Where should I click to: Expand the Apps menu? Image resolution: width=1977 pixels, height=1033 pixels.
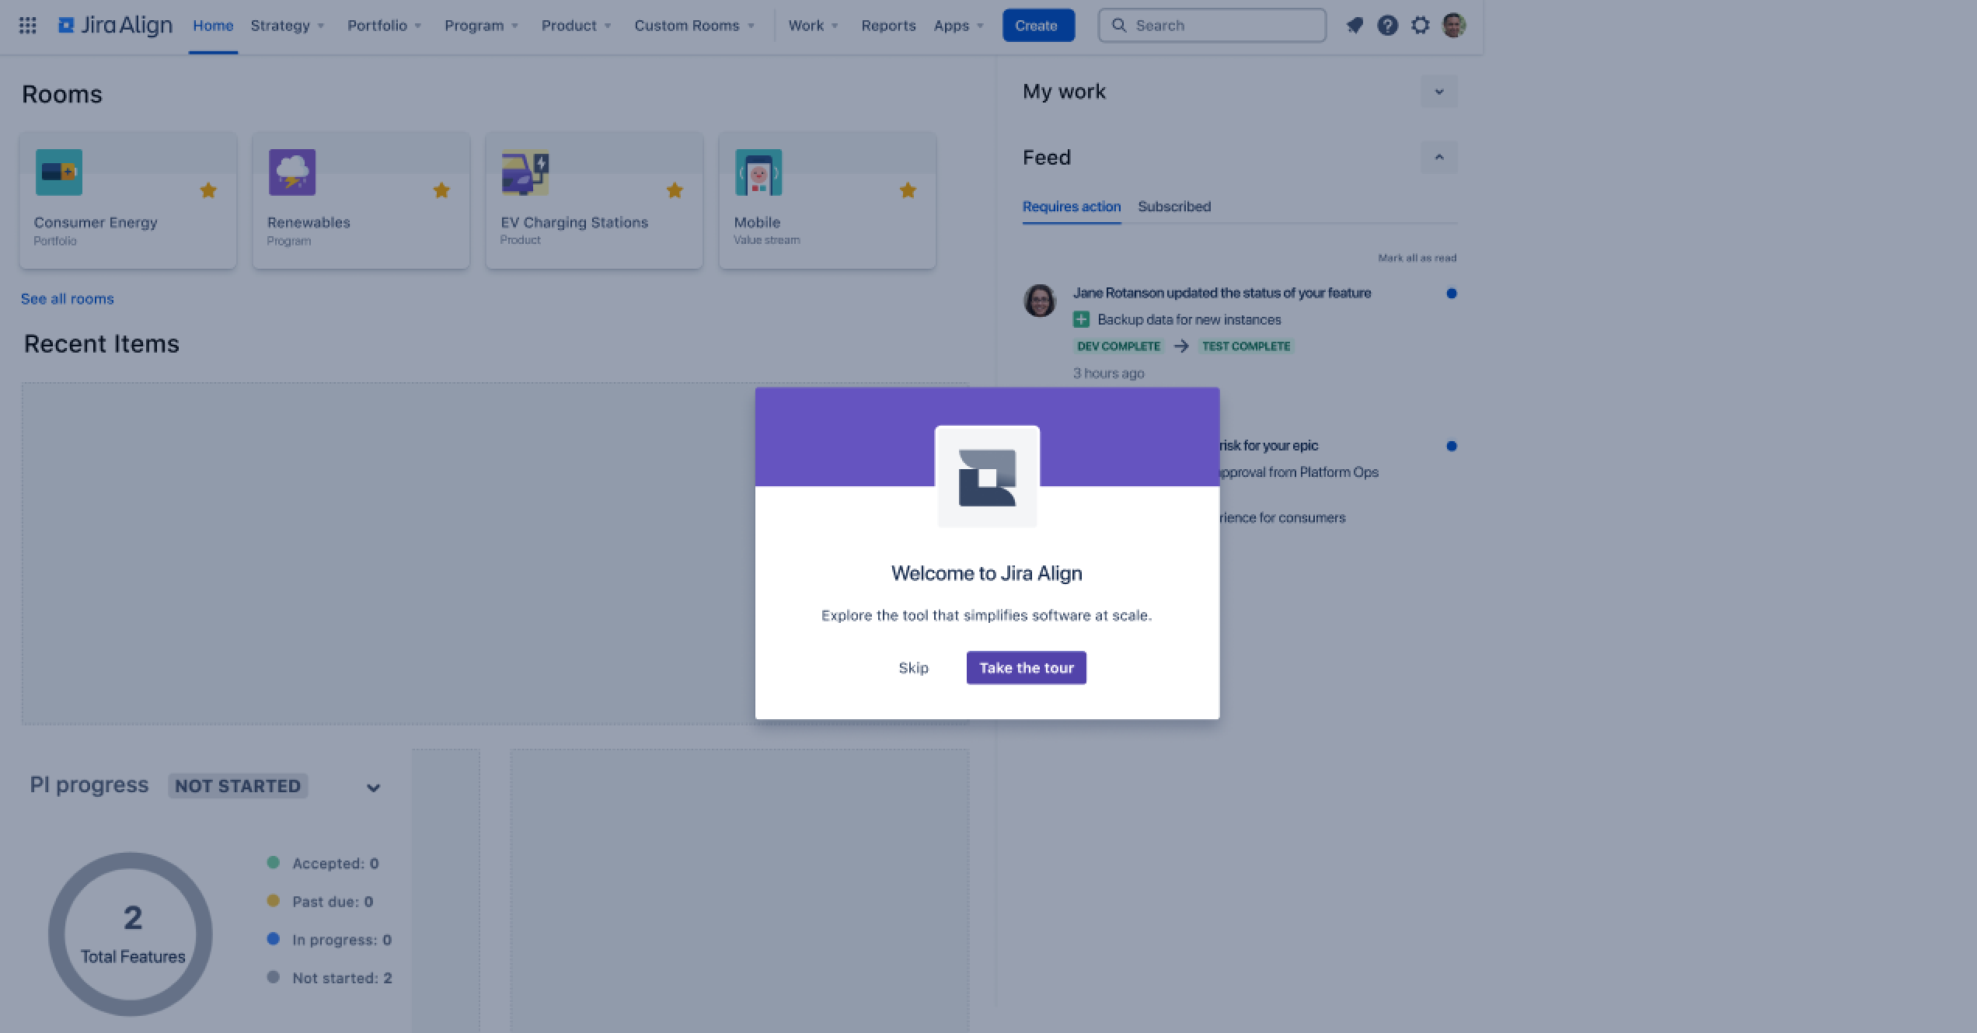pyautogui.click(x=959, y=26)
